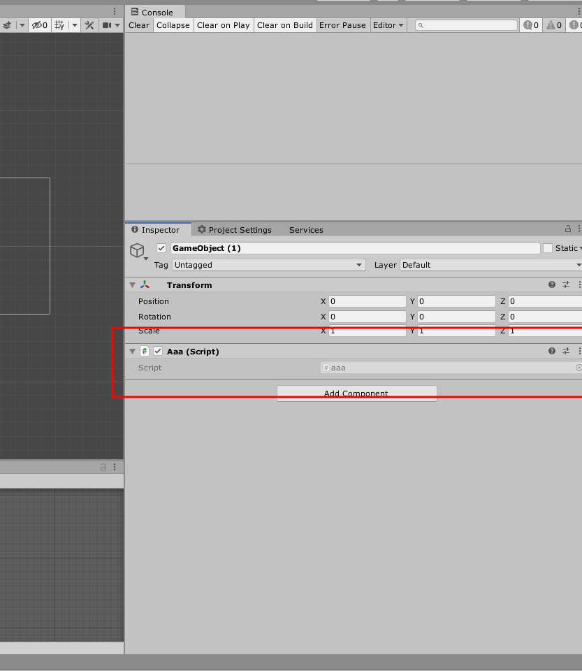Screen dimensions: 582x671
Task: Switch to the Services tab
Action: (x=306, y=230)
